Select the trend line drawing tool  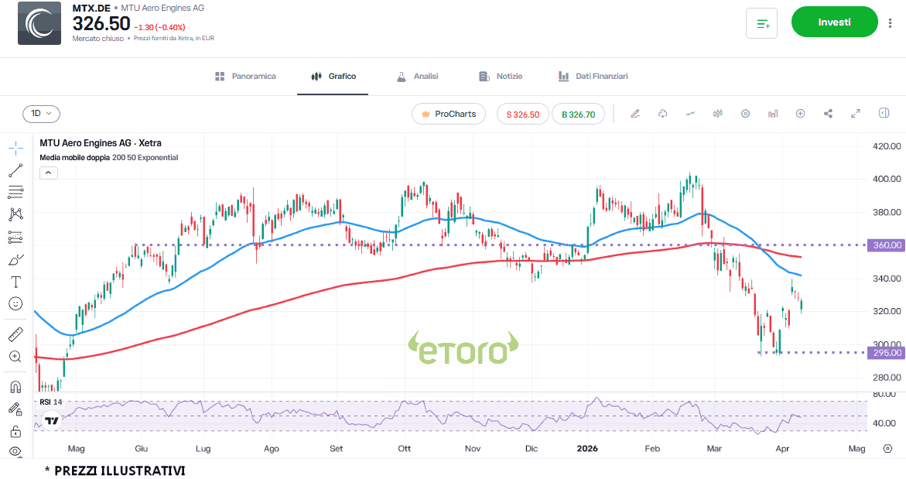click(15, 170)
